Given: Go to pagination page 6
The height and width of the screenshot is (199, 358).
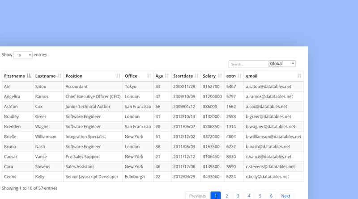Looking at the screenshot, I should click(x=271, y=196).
